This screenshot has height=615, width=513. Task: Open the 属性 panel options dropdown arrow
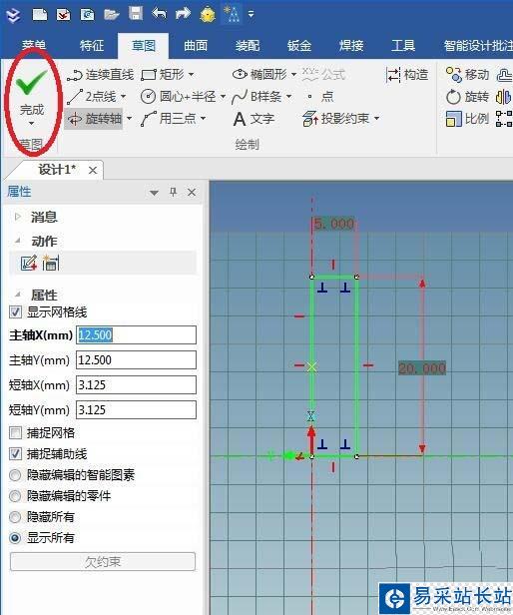(154, 193)
